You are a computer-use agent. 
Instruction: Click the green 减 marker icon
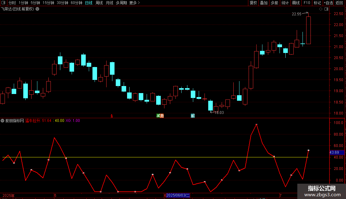coord(158,116)
